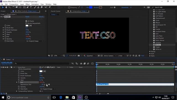
Task: Click the Motion Blur icon in timeline header
Action: pos(88,64)
